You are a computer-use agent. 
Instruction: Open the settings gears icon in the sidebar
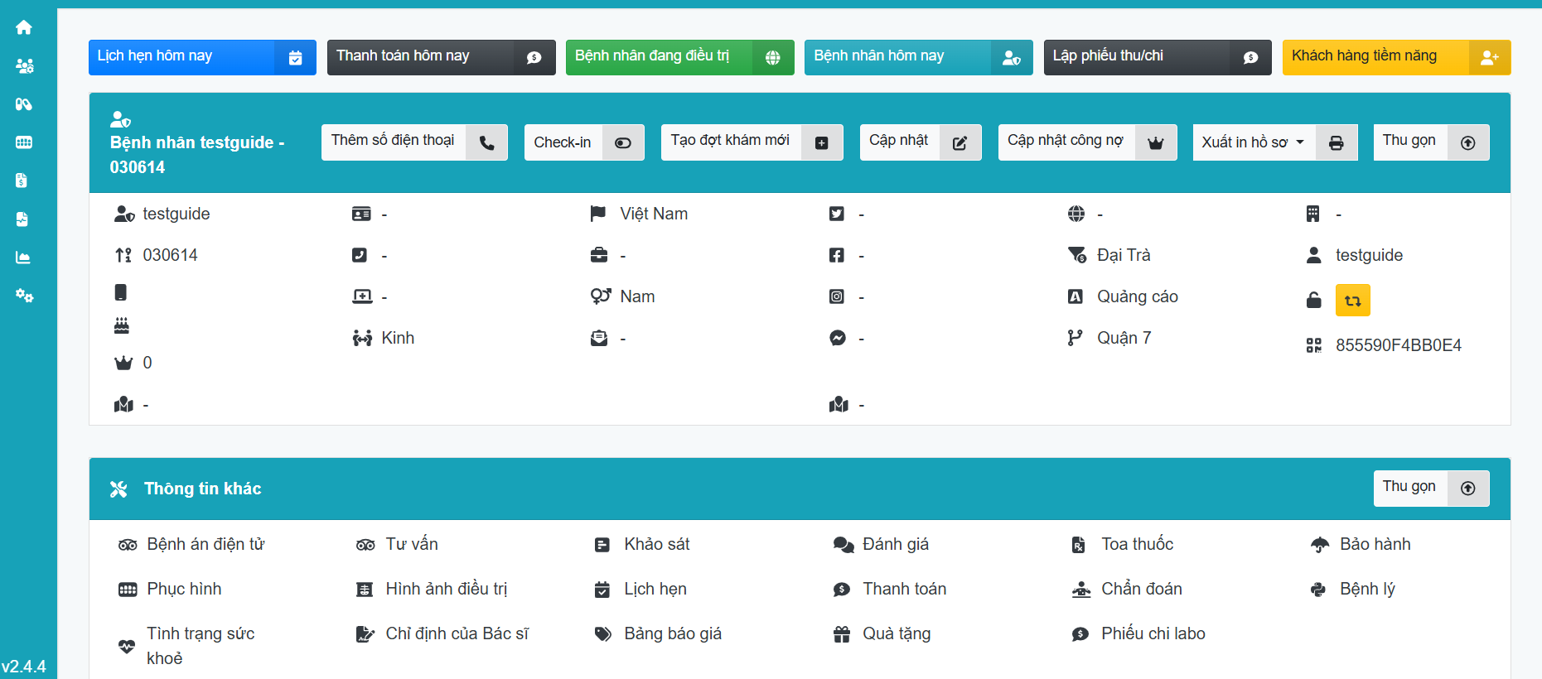coord(24,296)
